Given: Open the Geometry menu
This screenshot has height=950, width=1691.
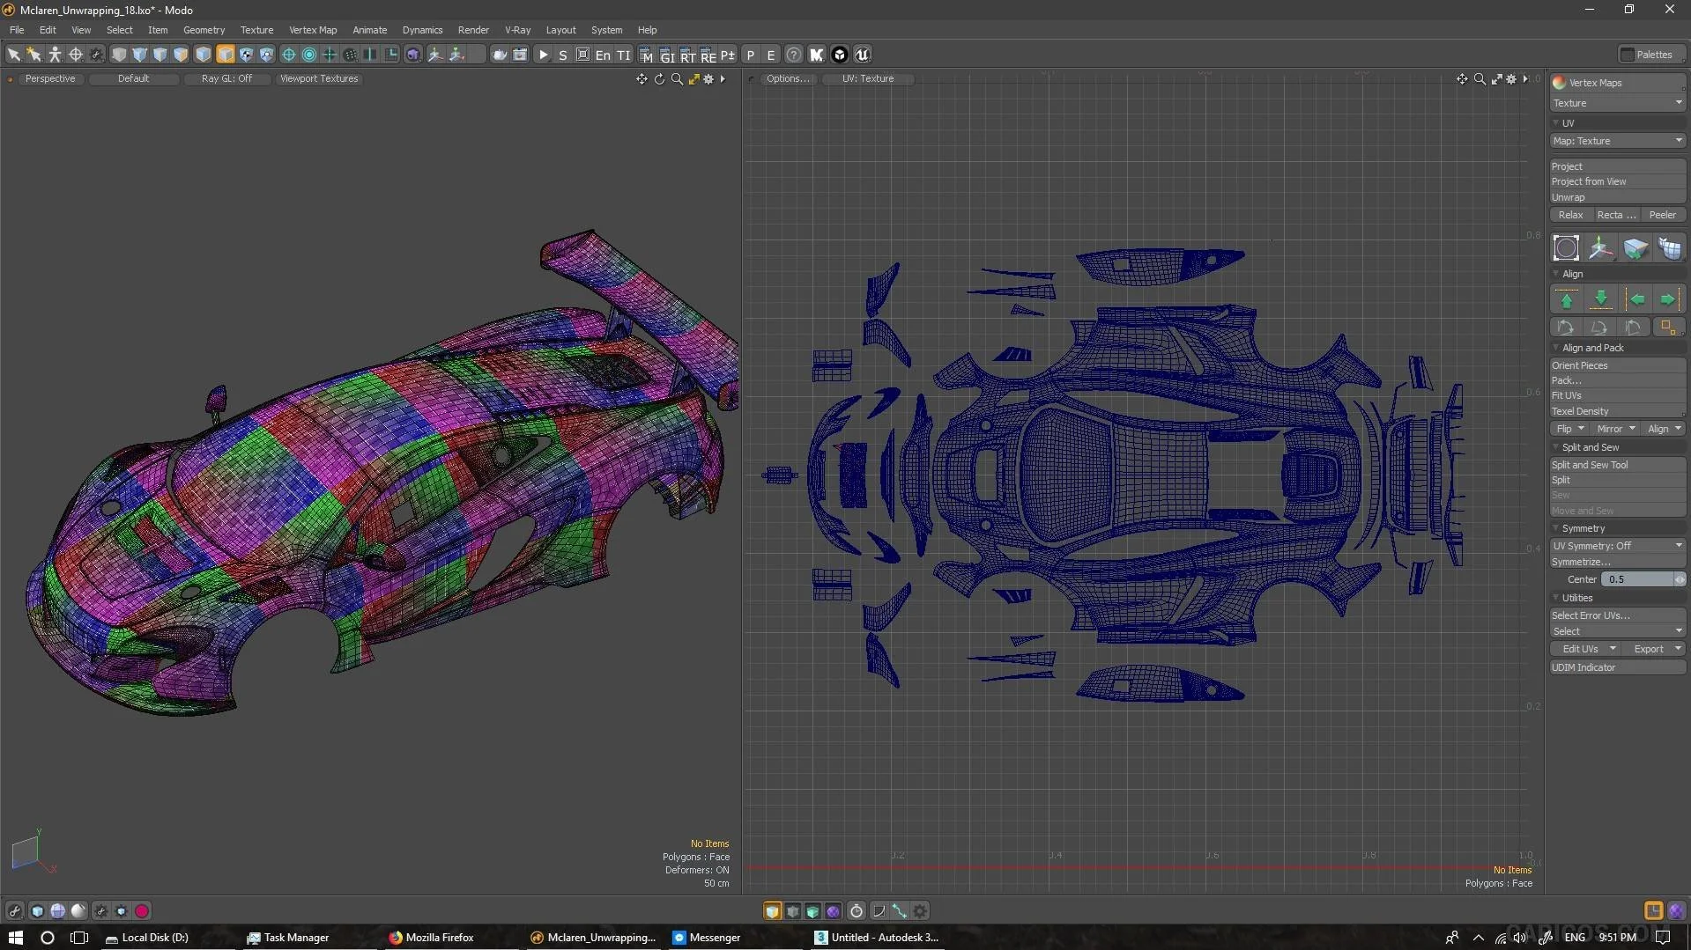Looking at the screenshot, I should tap(204, 29).
